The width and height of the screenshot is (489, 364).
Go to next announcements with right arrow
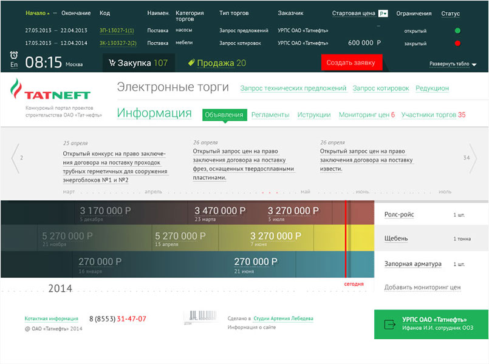(473, 158)
